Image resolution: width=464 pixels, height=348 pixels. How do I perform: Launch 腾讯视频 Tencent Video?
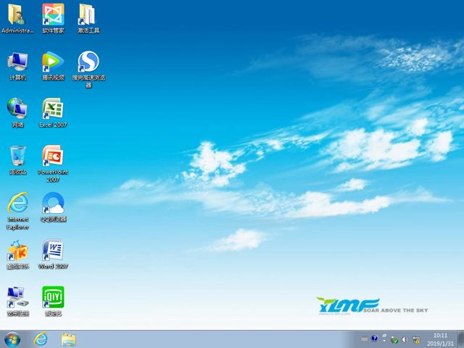[x=52, y=62]
